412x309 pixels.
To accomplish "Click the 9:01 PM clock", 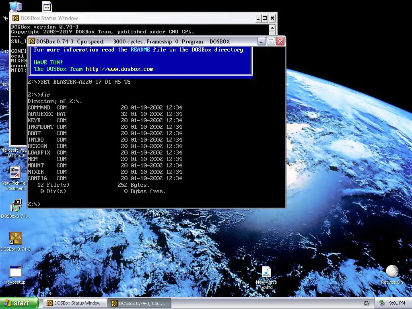I will tap(397, 303).
